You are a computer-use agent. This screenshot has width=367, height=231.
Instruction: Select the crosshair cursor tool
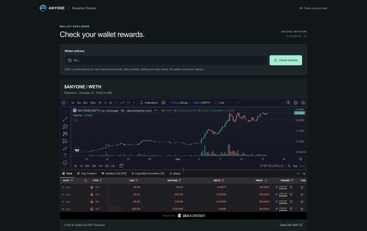point(65,112)
